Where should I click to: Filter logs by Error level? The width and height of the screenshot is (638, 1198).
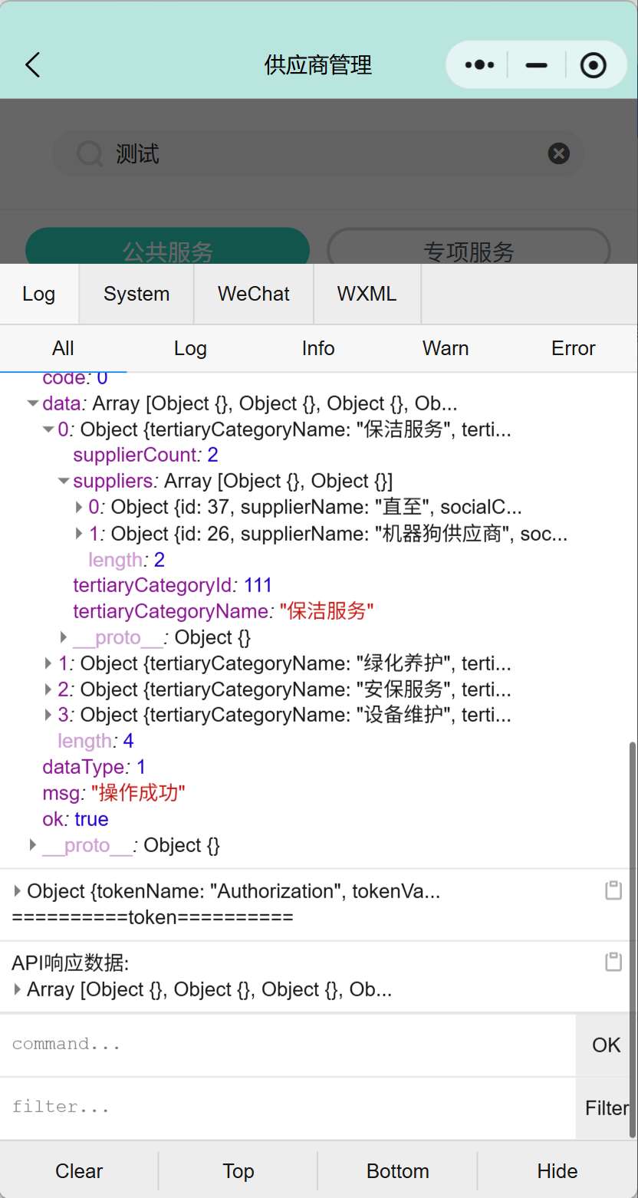pyautogui.click(x=573, y=348)
